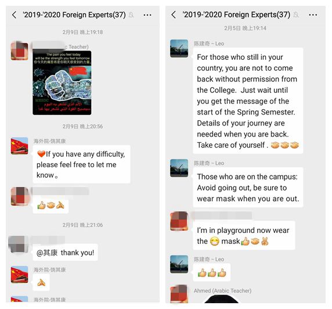
Task: Open the blurred avatar beside the thumbs-up handshake emoji reply
Action: 20,196
